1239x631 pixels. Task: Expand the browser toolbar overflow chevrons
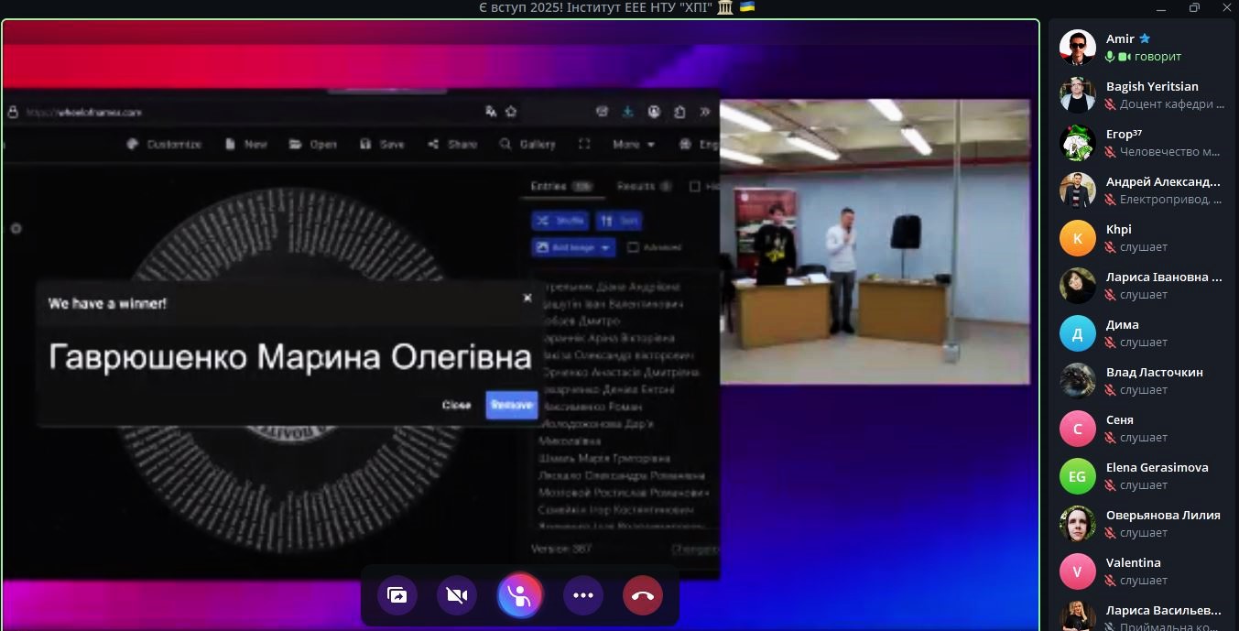click(x=704, y=112)
